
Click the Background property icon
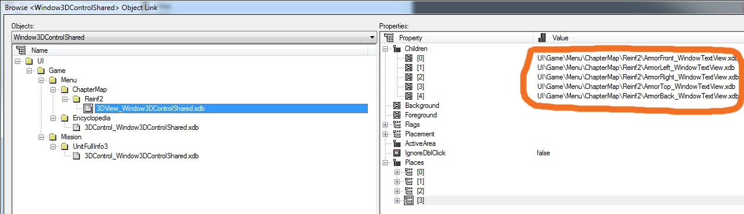pos(397,106)
